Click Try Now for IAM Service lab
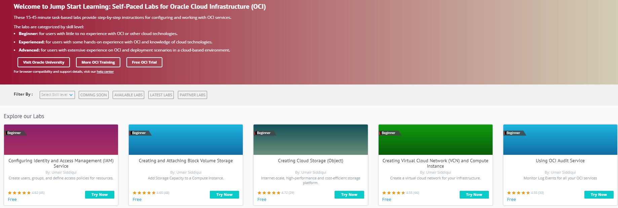618x208 pixels. 100,195
